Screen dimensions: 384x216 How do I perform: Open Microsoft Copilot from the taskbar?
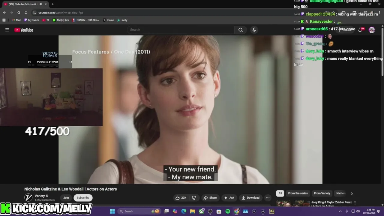pyautogui.click(x=175, y=211)
